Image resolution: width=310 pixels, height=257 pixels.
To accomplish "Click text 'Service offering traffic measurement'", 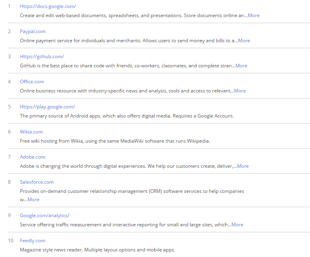I will pyautogui.click(x=61, y=225).
